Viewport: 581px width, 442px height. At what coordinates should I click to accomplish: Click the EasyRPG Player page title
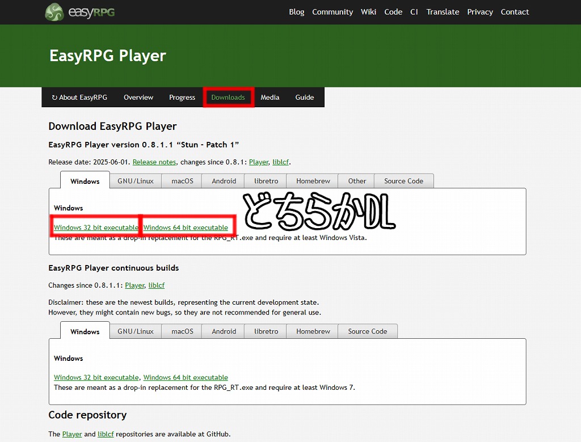[x=108, y=56]
